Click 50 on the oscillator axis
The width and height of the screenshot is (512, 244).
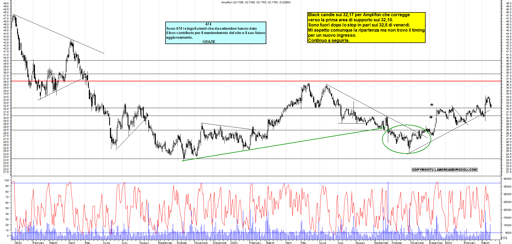[7, 208]
